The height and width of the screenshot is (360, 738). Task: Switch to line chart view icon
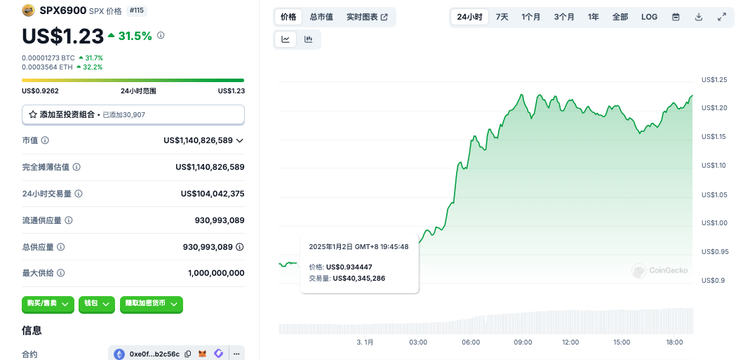(286, 39)
